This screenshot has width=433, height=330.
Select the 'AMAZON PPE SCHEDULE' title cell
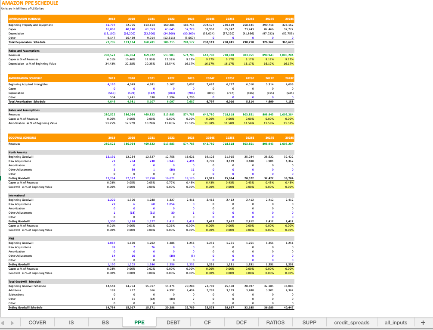click(30, 3)
